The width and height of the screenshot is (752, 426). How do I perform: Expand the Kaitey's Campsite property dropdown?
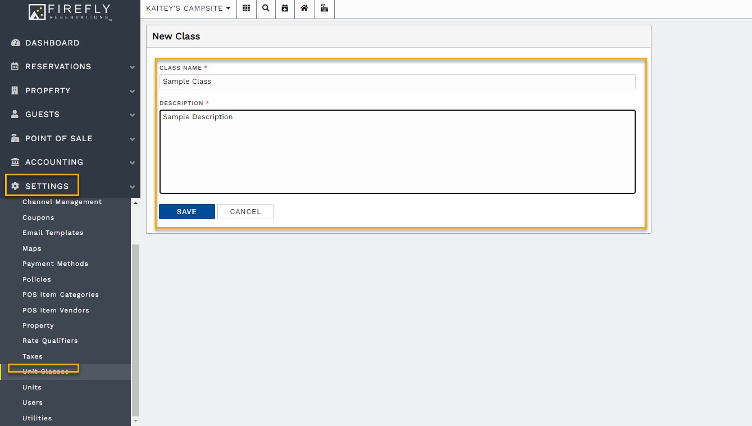pyautogui.click(x=188, y=8)
